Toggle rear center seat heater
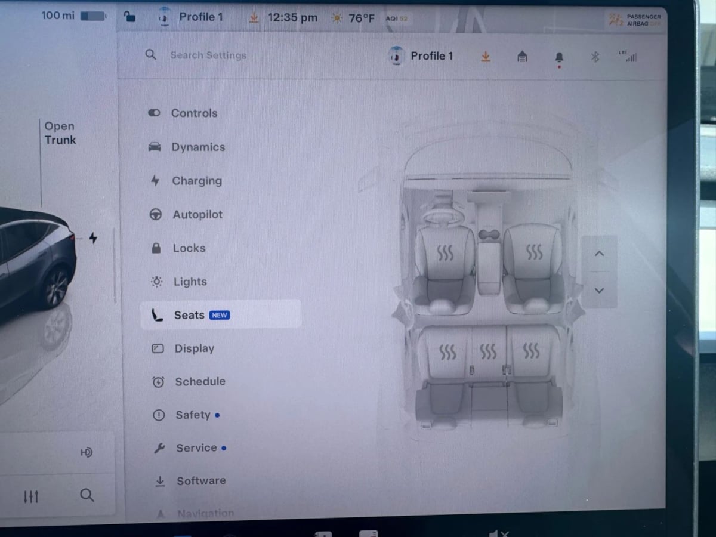 click(x=488, y=351)
